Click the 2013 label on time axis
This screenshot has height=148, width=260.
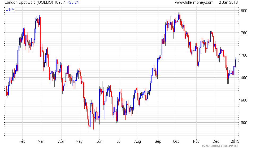[x=235, y=142]
